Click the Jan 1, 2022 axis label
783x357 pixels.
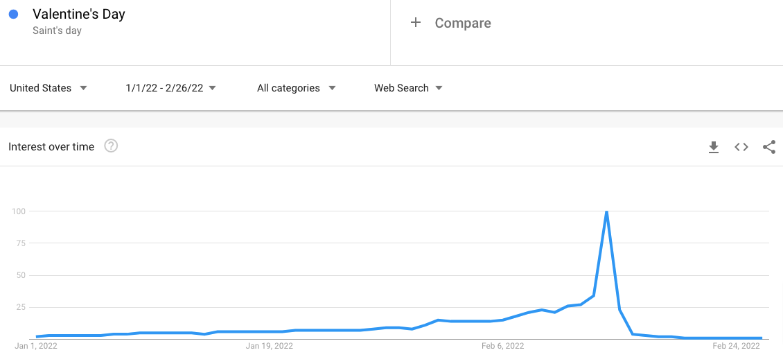[x=36, y=346]
